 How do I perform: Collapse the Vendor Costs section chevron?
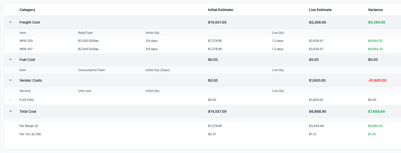(10, 80)
